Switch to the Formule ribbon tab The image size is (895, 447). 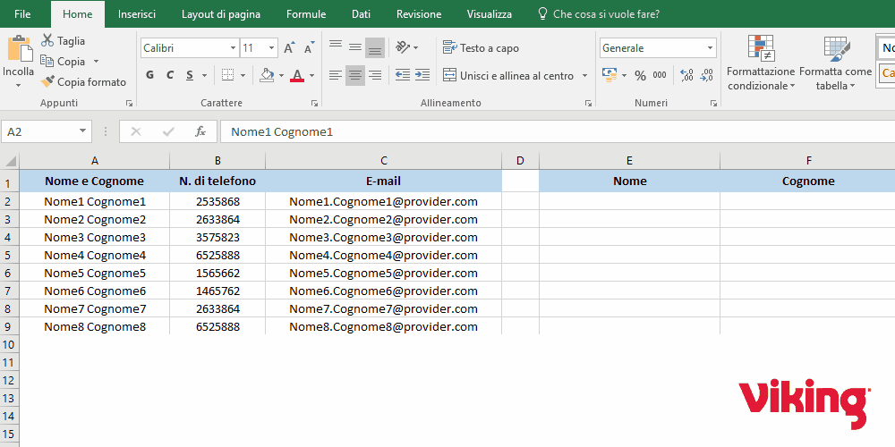click(306, 14)
